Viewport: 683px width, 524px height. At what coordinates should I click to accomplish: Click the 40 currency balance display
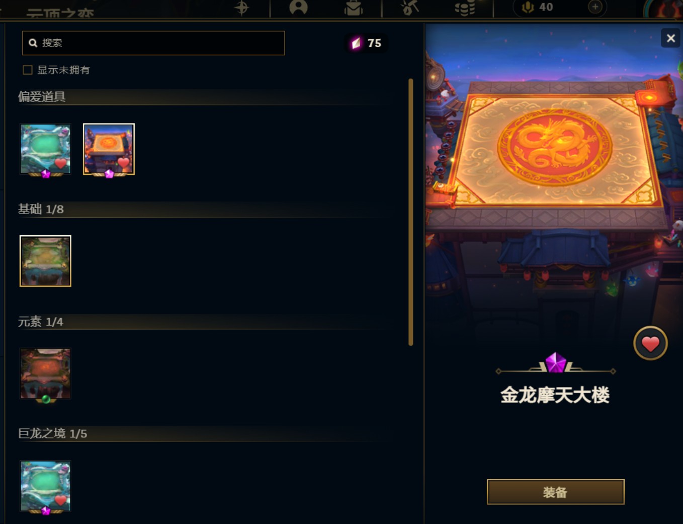pyautogui.click(x=538, y=7)
